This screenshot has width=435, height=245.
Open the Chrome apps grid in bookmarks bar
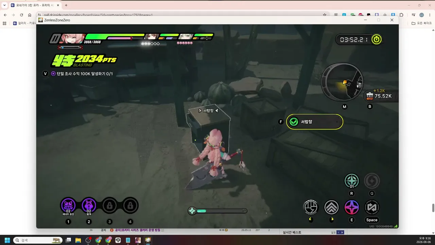point(4,23)
